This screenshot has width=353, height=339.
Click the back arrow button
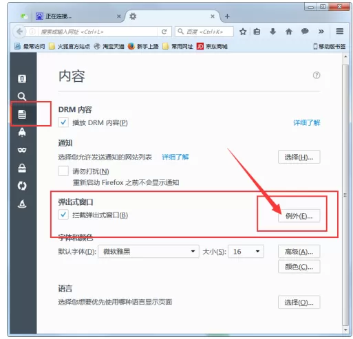coord(19,32)
